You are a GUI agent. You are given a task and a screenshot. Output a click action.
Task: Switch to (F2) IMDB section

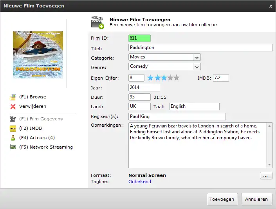31,128
